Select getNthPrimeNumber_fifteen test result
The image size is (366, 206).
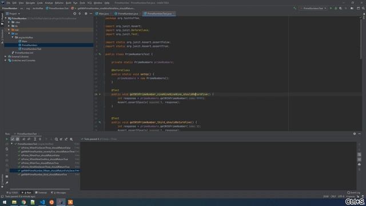click(x=49, y=171)
